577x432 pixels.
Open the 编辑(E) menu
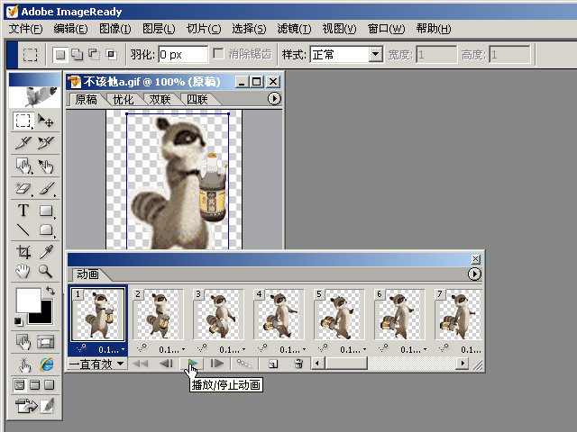(70, 29)
